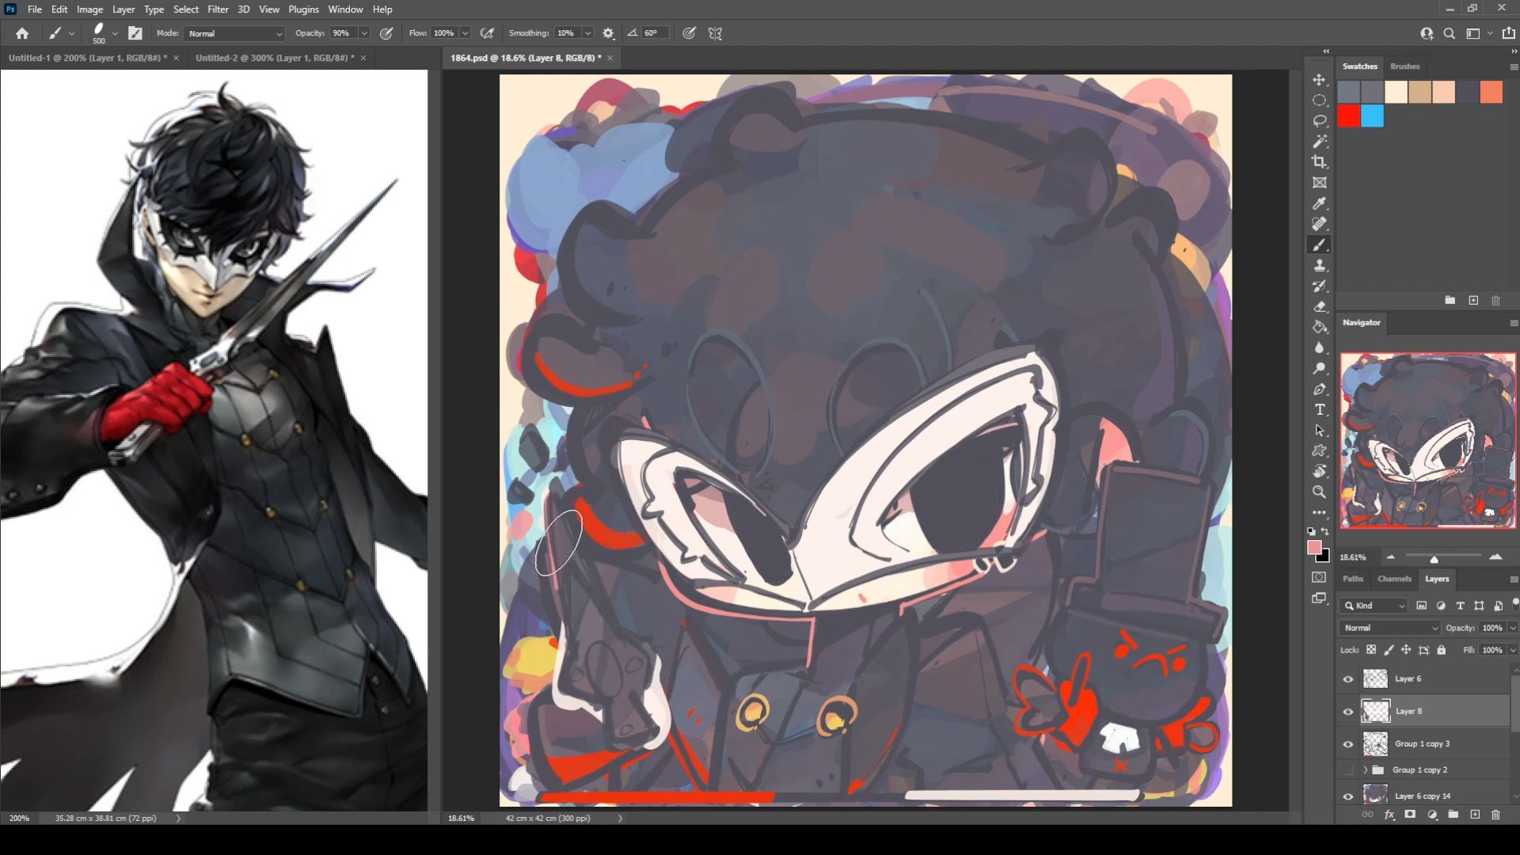Open brush preset picker arrow
This screenshot has width=1520, height=855.
[x=116, y=33]
